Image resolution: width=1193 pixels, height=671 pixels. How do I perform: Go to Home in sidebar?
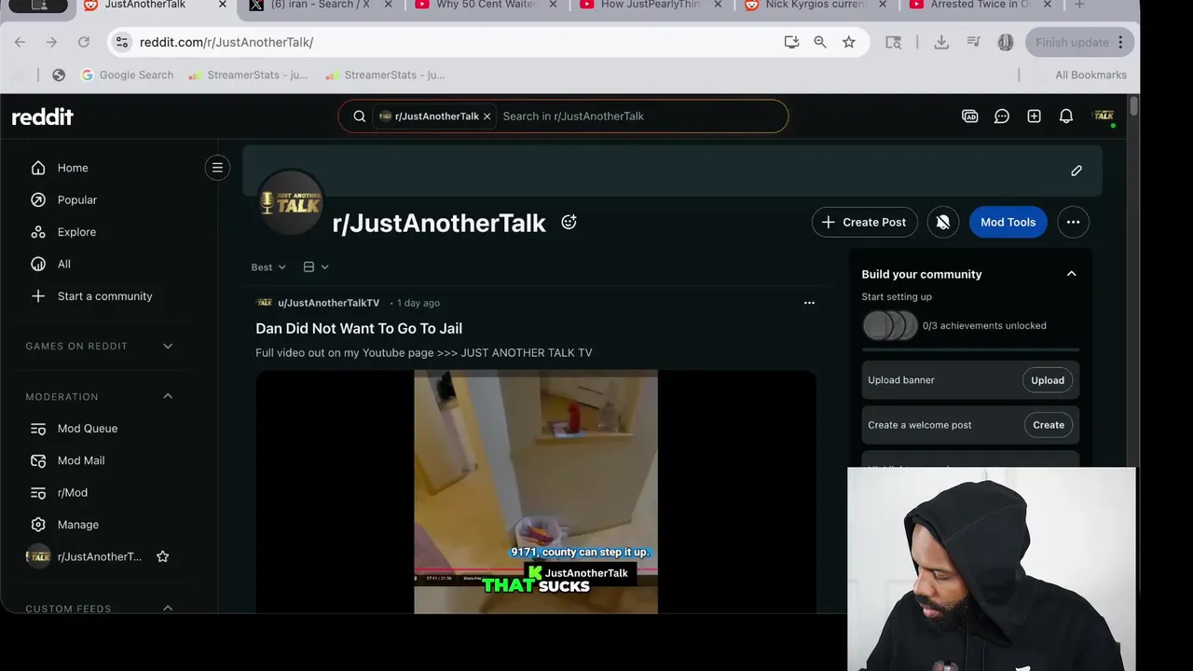pos(73,168)
